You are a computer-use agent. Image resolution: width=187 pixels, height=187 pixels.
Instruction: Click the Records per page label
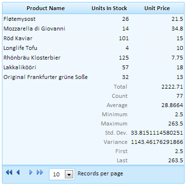[x=100, y=173]
